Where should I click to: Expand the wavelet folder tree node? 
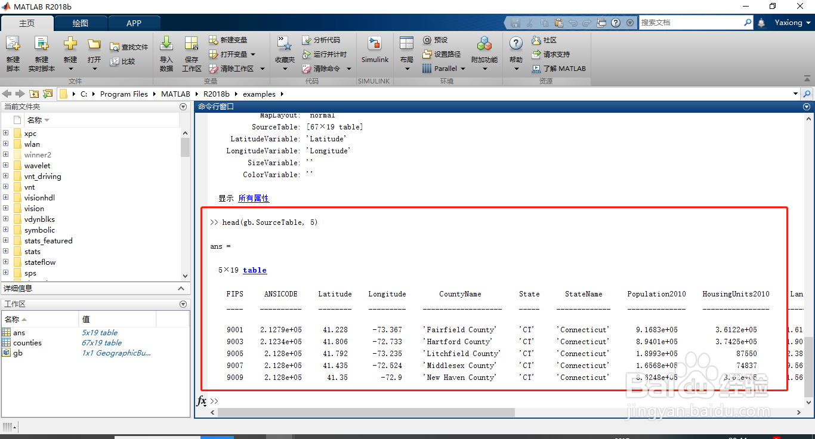coord(5,165)
